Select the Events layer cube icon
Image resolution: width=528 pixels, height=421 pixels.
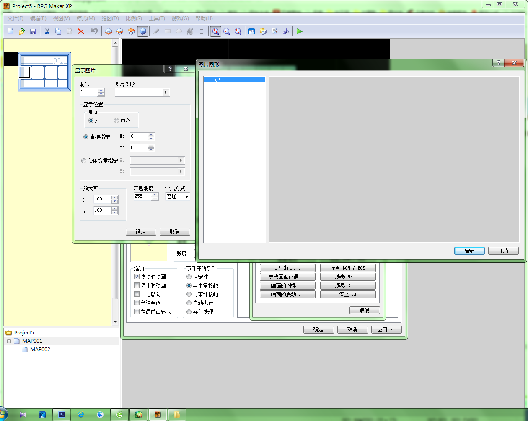click(x=143, y=31)
